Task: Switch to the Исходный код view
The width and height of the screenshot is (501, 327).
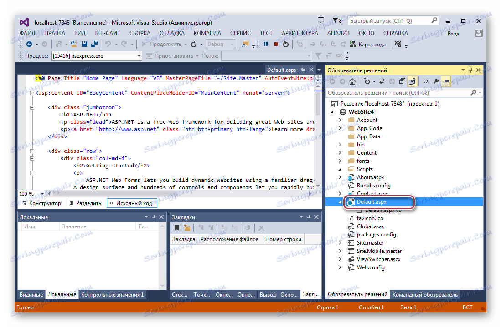Action: (x=132, y=203)
